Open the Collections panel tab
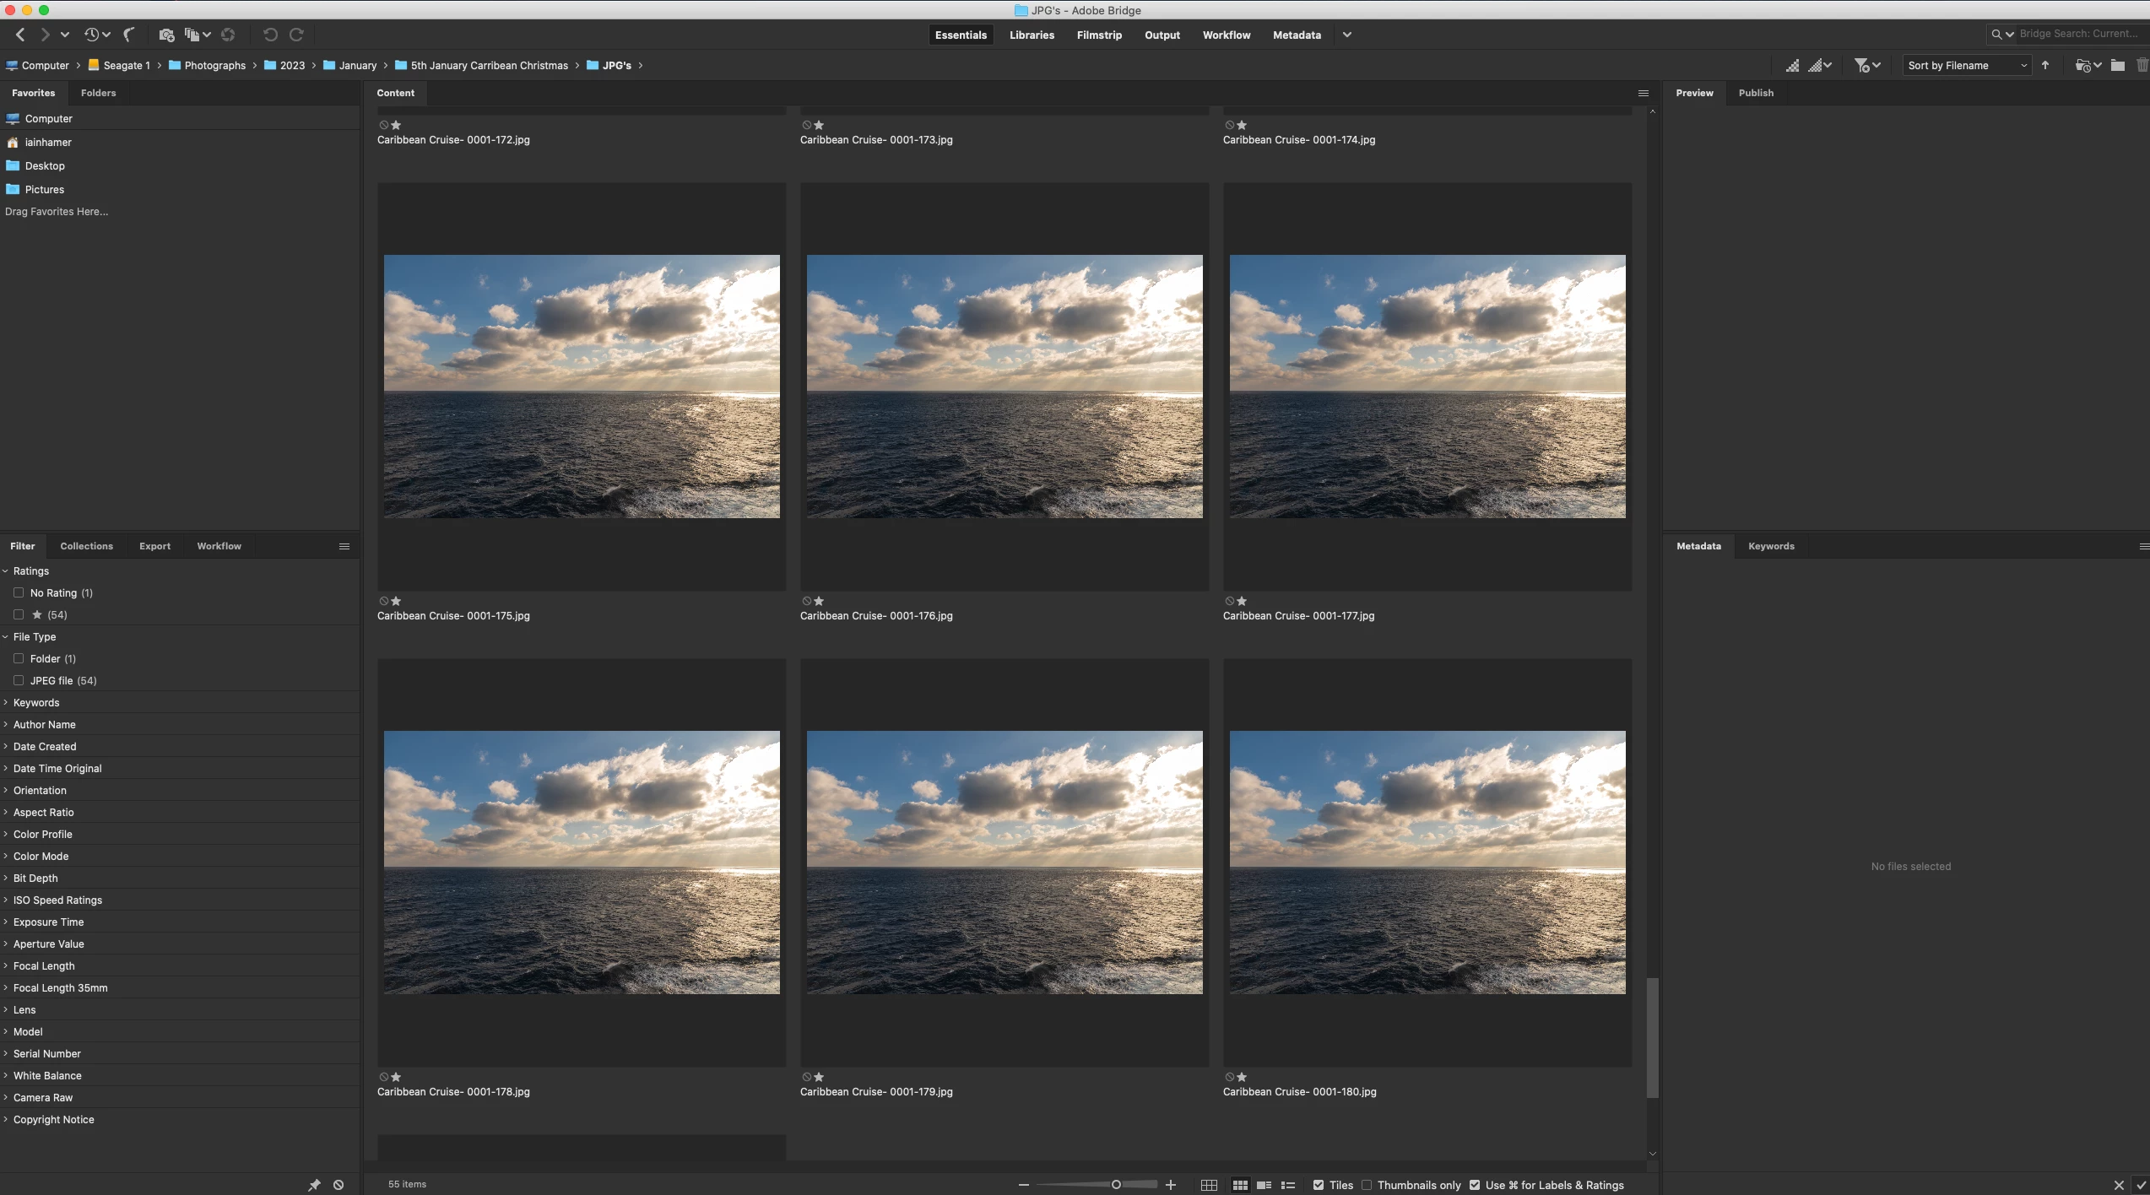This screenshot has width=2150, height=1195. click(x=86, y=546)
